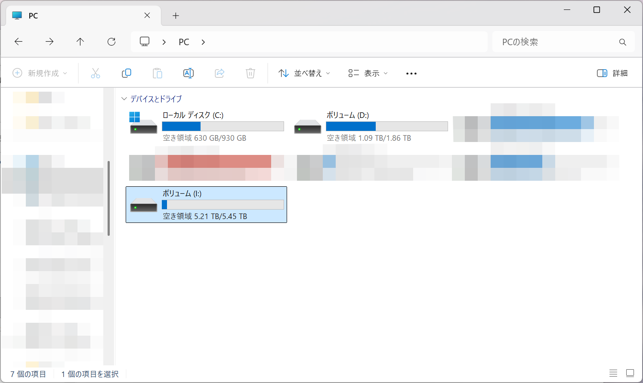643x383 pixels.
Task: Add a new tab with plus button
Action: click(x=176, y=16)
